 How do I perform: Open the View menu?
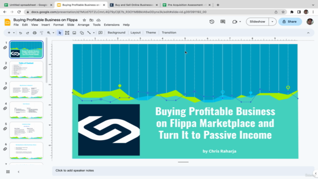tap(34, 25)
